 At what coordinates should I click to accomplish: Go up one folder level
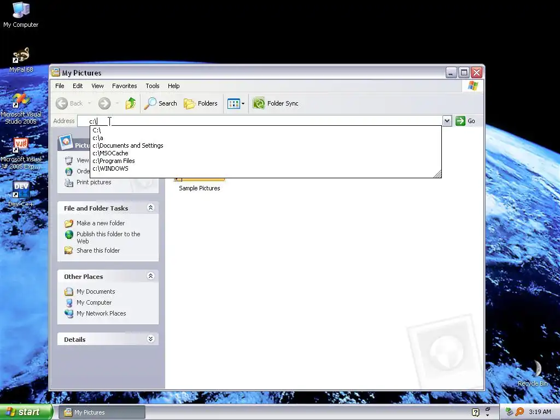[x=130, y=103]
